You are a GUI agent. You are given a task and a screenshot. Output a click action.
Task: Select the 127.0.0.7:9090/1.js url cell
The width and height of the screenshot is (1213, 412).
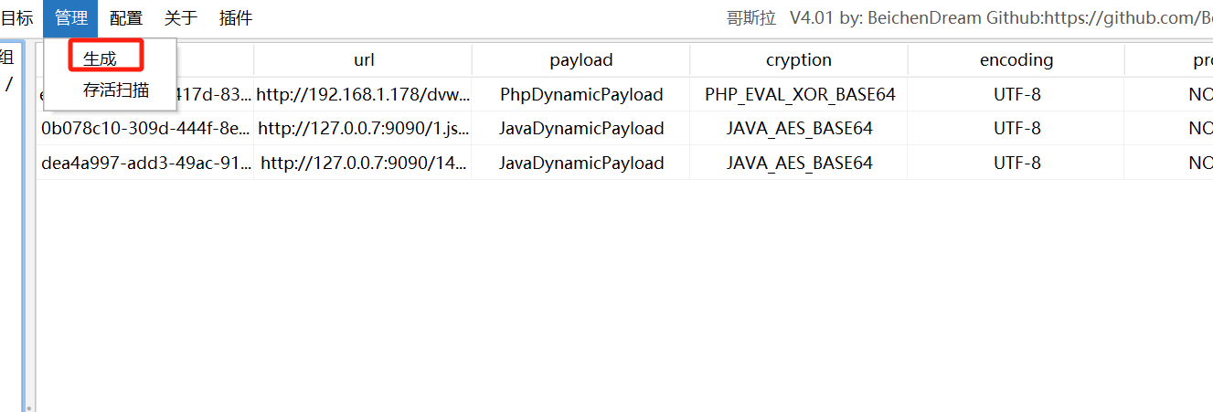coord(364,129)
